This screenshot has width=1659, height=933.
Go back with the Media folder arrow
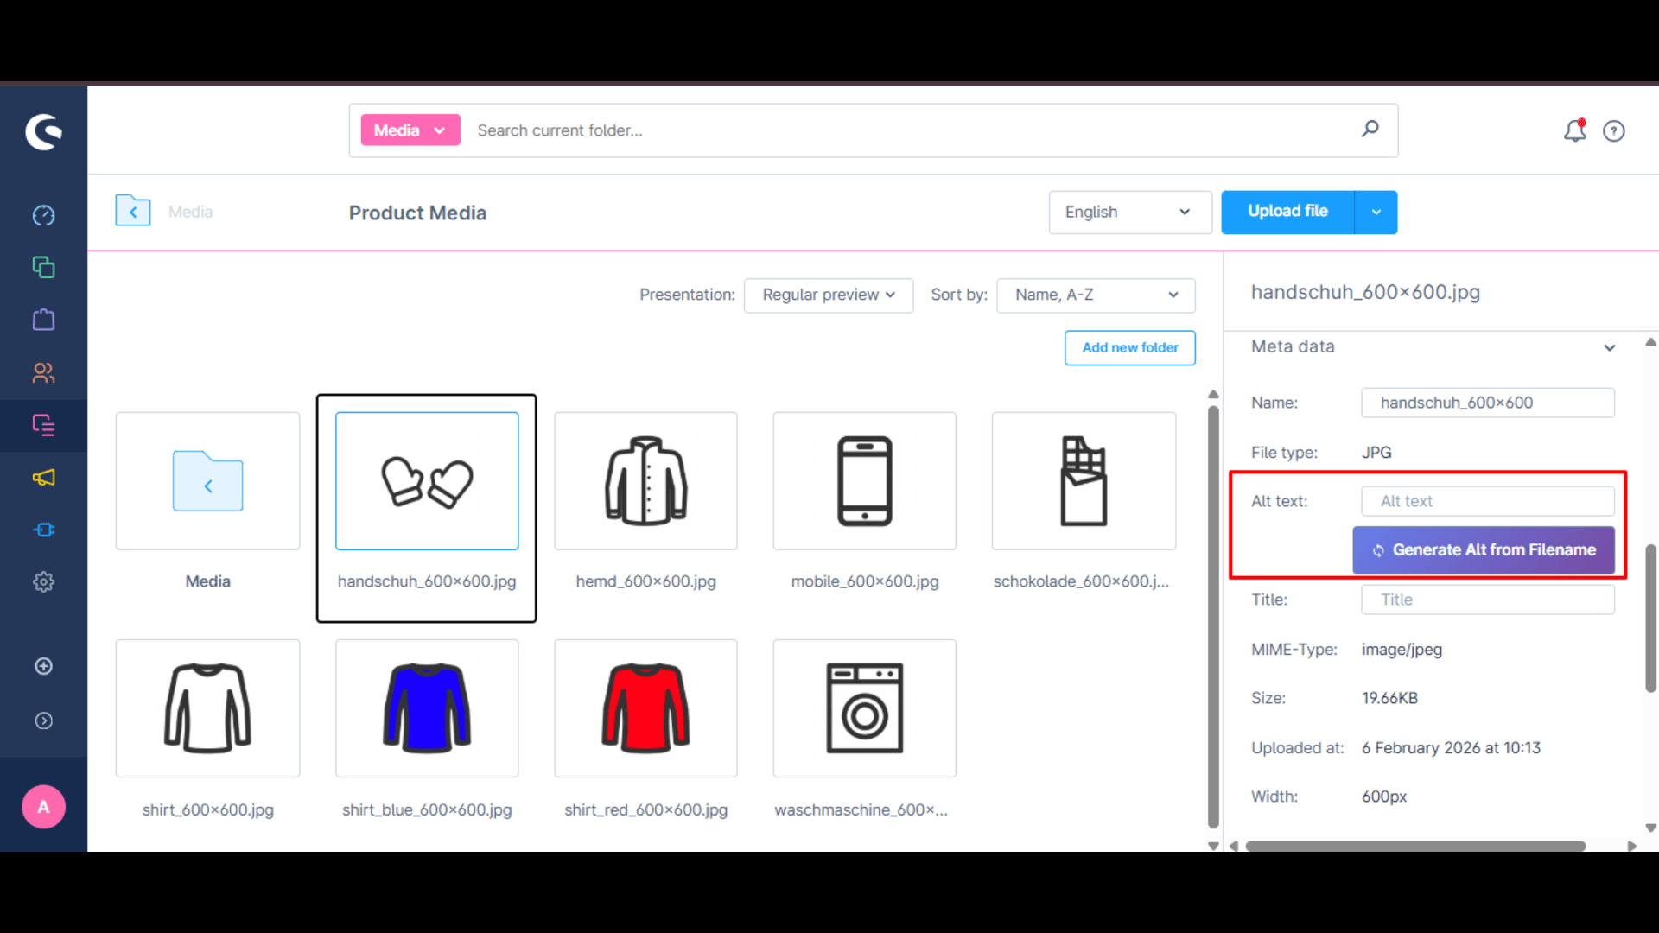tap(133, 211)
